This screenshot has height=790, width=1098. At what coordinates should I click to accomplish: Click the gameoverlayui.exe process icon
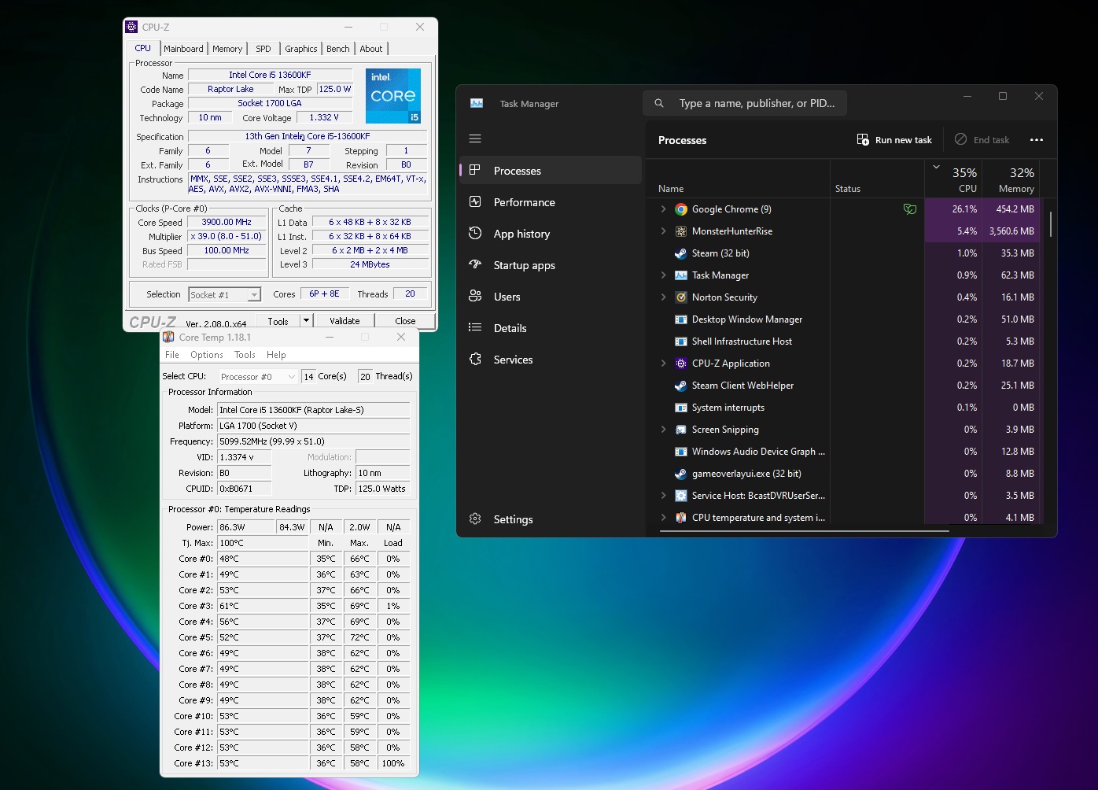[681, 474]
